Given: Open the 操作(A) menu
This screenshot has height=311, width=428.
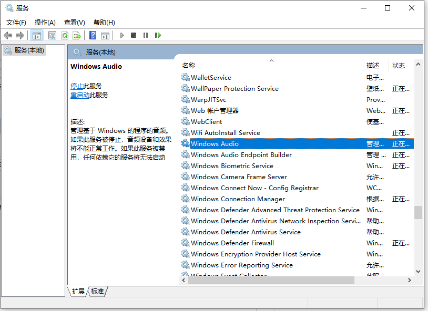Looking at the screenshot, I should pyautogui.click(x=45, y=22).
